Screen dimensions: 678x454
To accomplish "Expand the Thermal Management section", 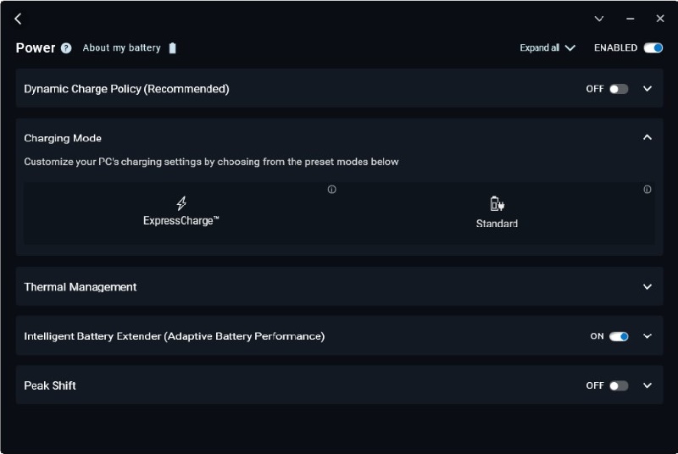I will click(x=647, y=287).
